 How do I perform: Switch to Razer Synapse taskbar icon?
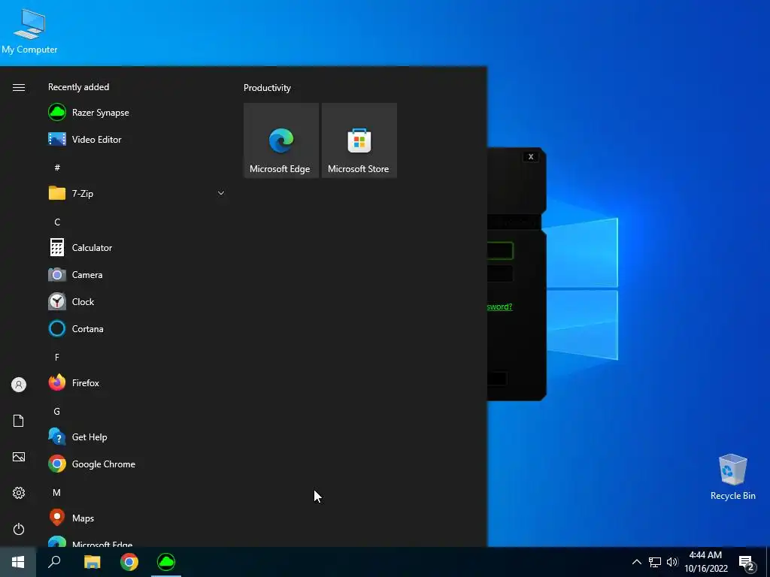(166, 562)
